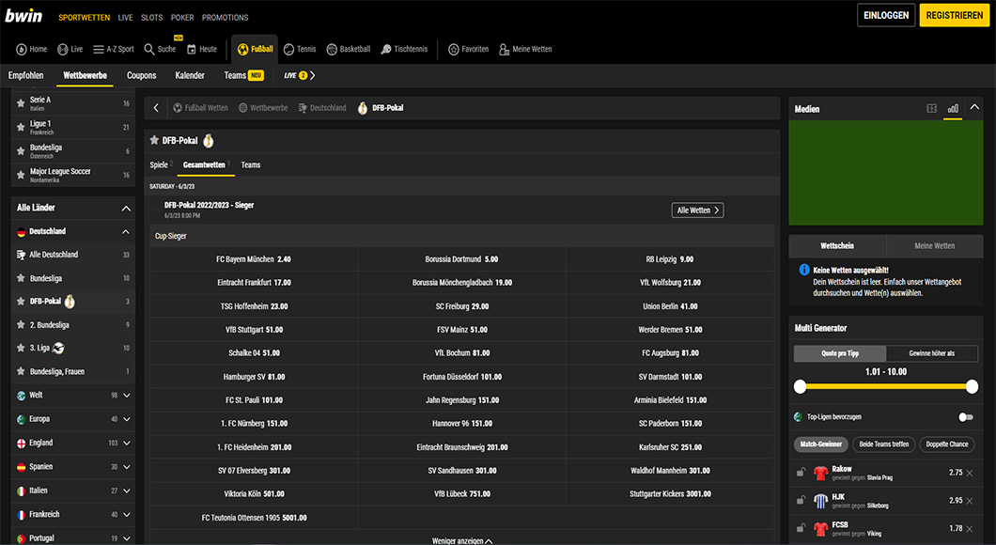Switch Medien panel to statistics icon
Screen dimensions: 996x545
pyautogui.click(x=953, y=109)
